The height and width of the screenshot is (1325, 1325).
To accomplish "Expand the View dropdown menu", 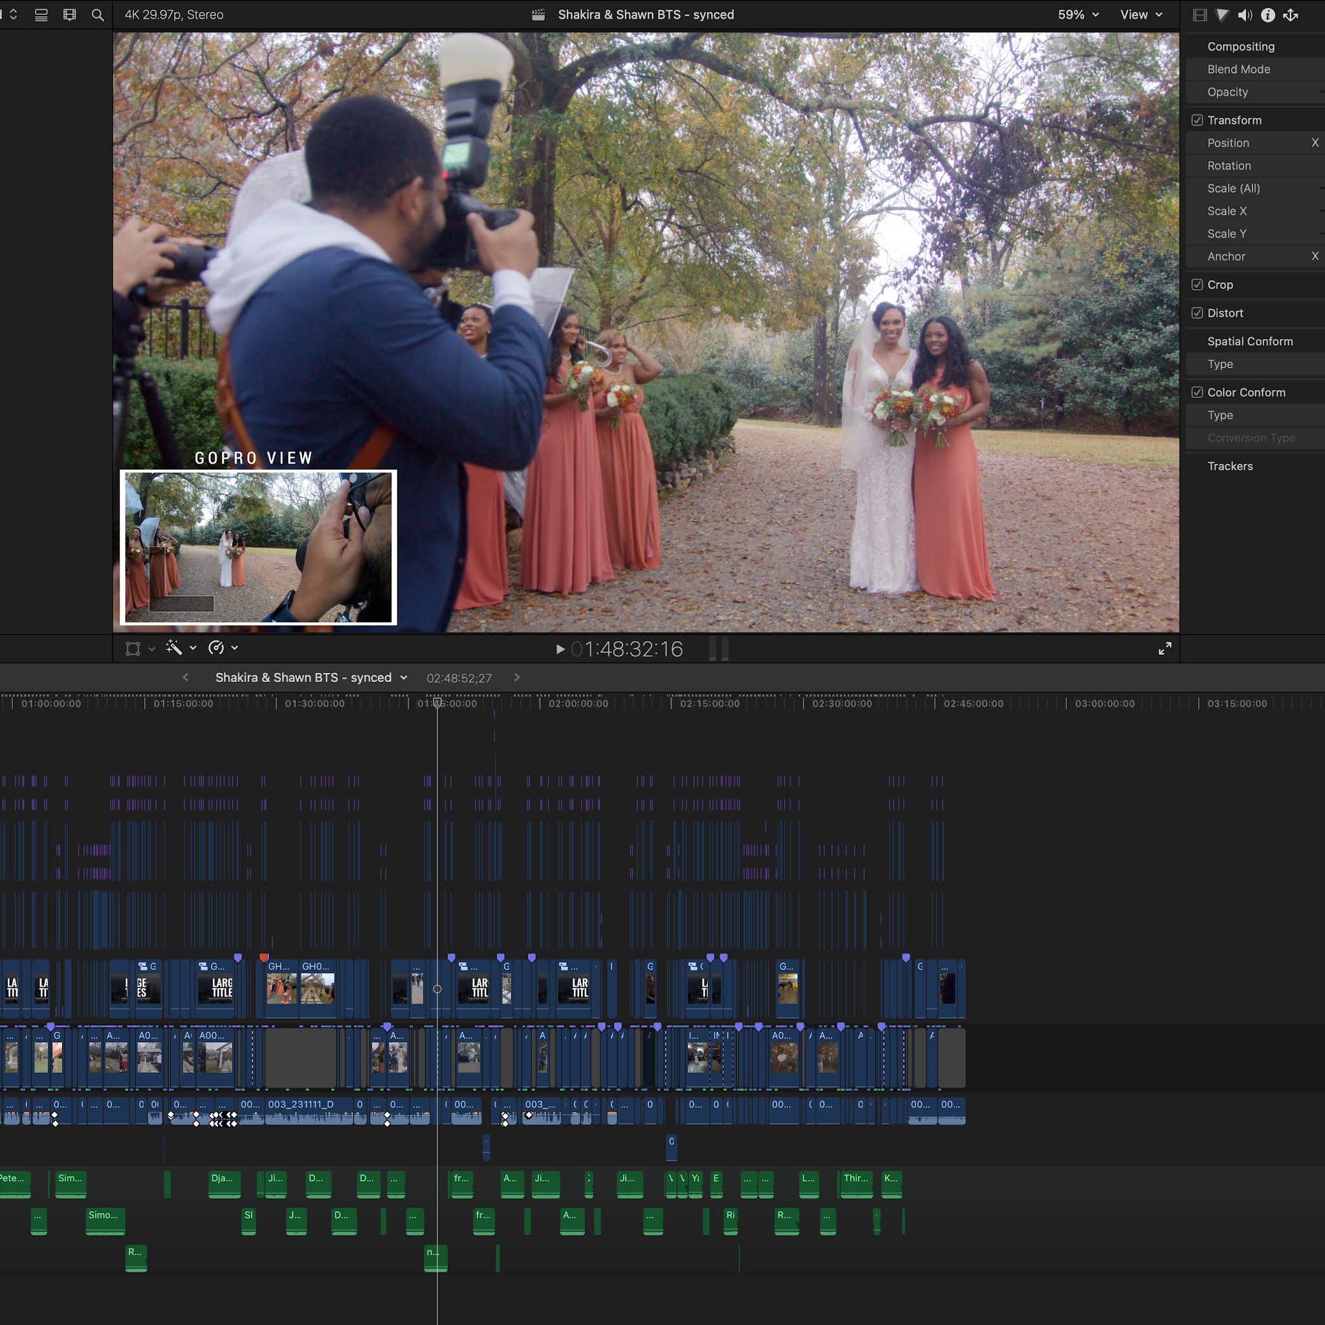I will coord(1141,14).
